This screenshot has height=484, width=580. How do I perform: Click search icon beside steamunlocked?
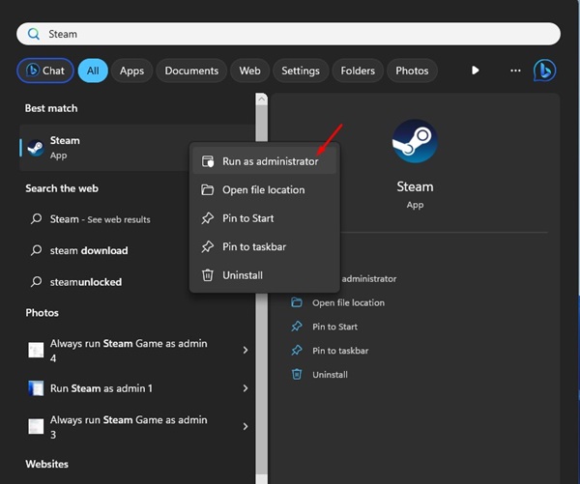click(36, 282)
